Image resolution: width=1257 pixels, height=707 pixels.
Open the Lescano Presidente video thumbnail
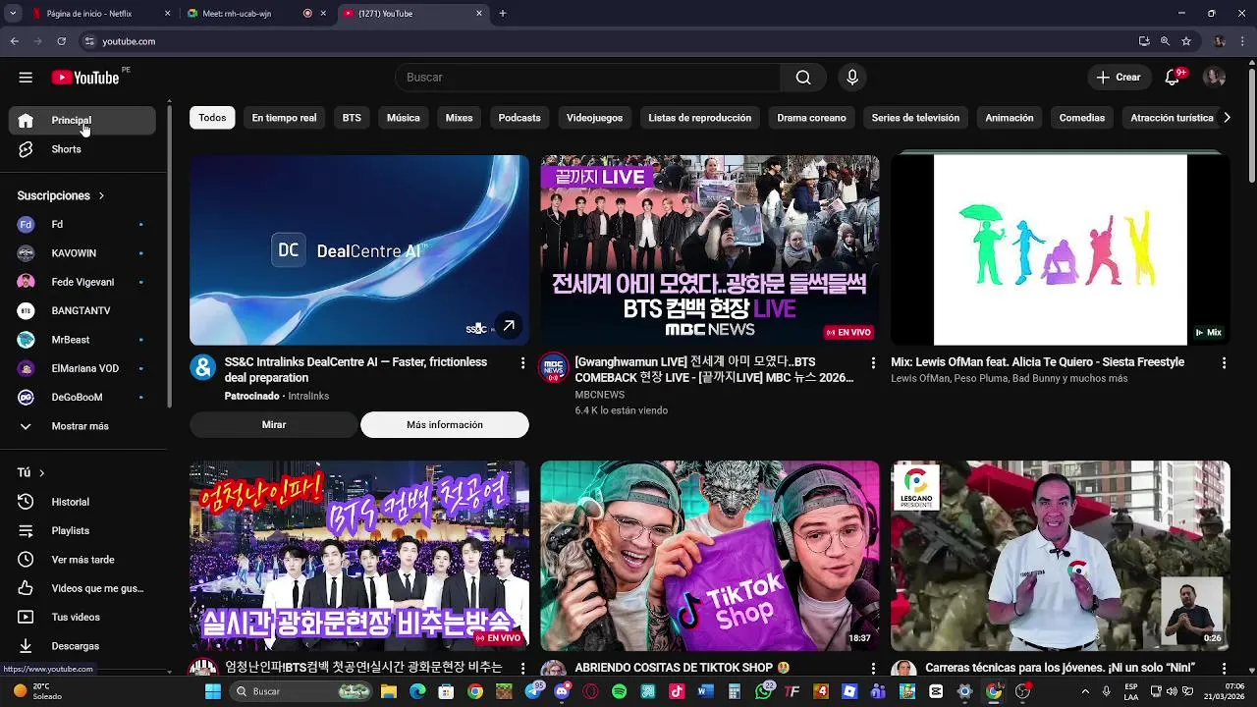point(1061,556)
